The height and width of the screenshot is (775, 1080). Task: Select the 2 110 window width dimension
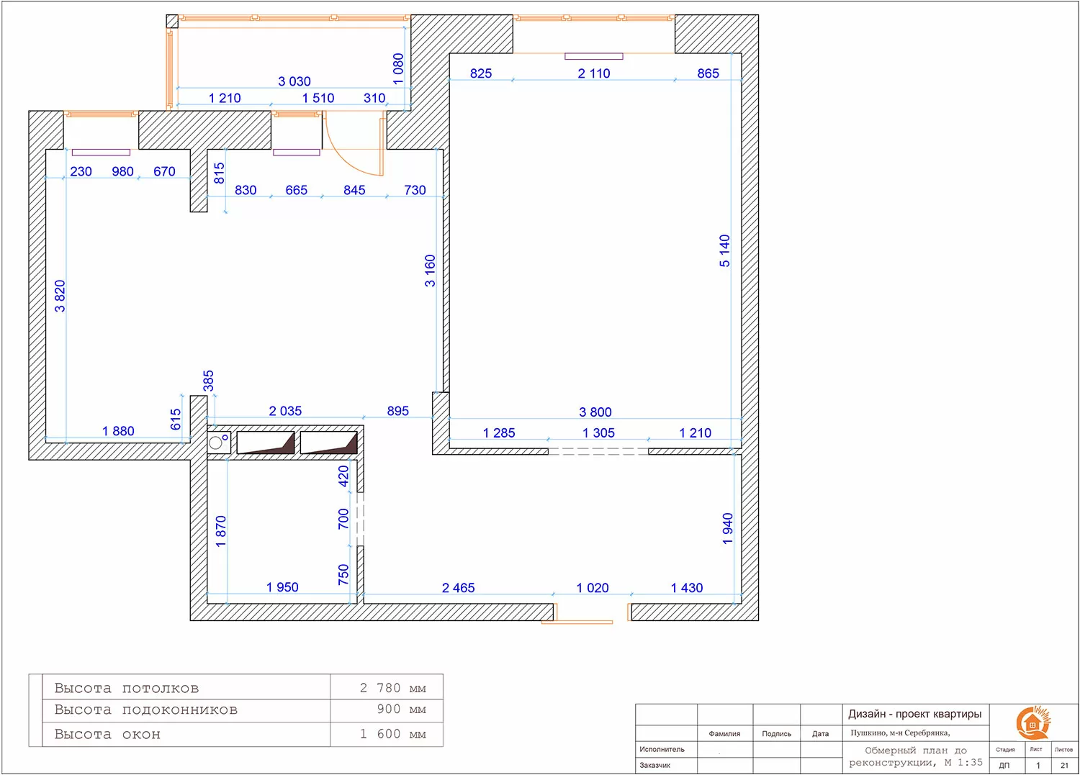[594, 73]
